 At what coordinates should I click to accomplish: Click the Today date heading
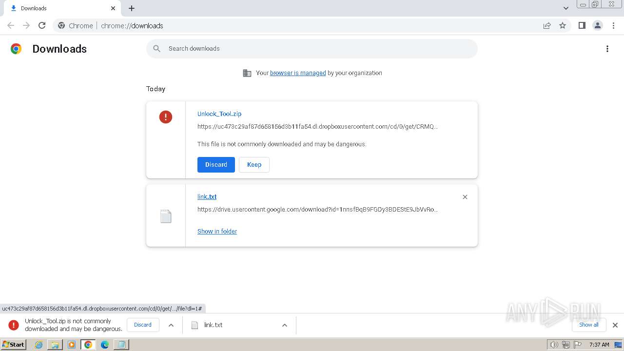coord(156,89)
